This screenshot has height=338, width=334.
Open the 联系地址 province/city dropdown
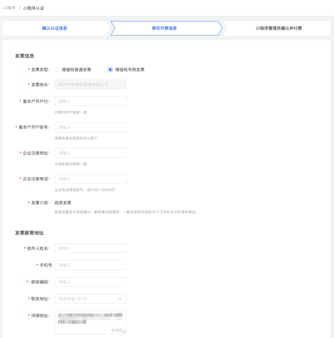coord(91,299)
